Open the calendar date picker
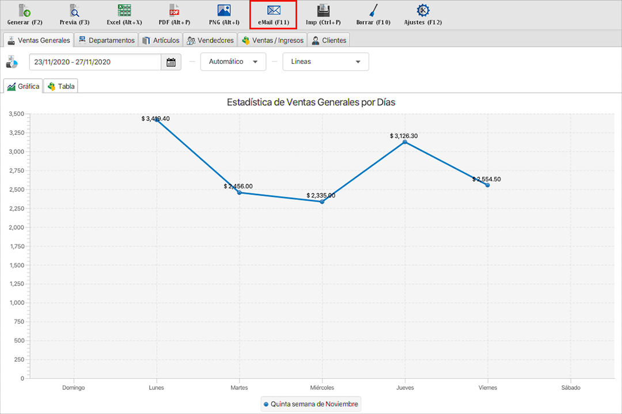622x414 pixels. coord(171,62)
